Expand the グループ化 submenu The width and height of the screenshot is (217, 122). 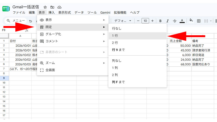pyautogui.click(x=72, y=34)
